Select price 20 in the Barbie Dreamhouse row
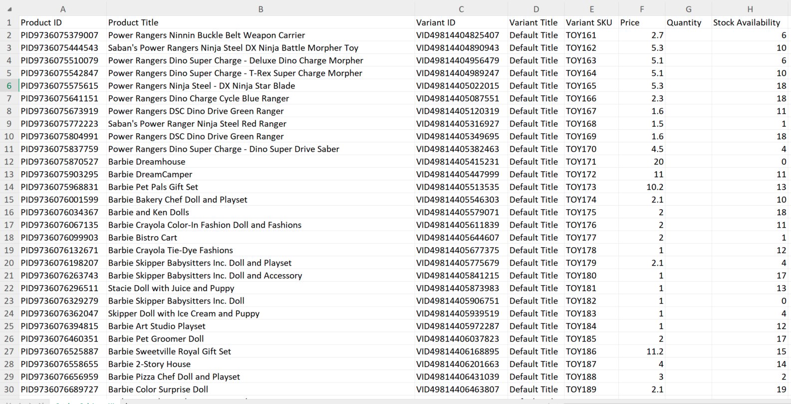Image resolution: width=791 pixels, height=404 pixels. click(x=641, y=162)
